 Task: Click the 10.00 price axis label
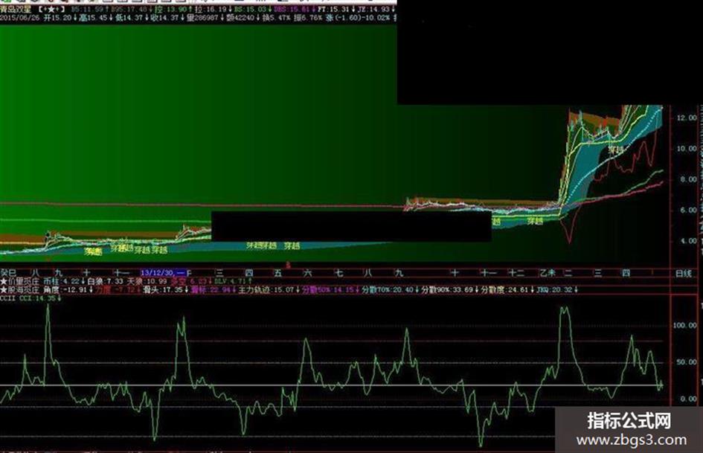[x=687, y=149]
